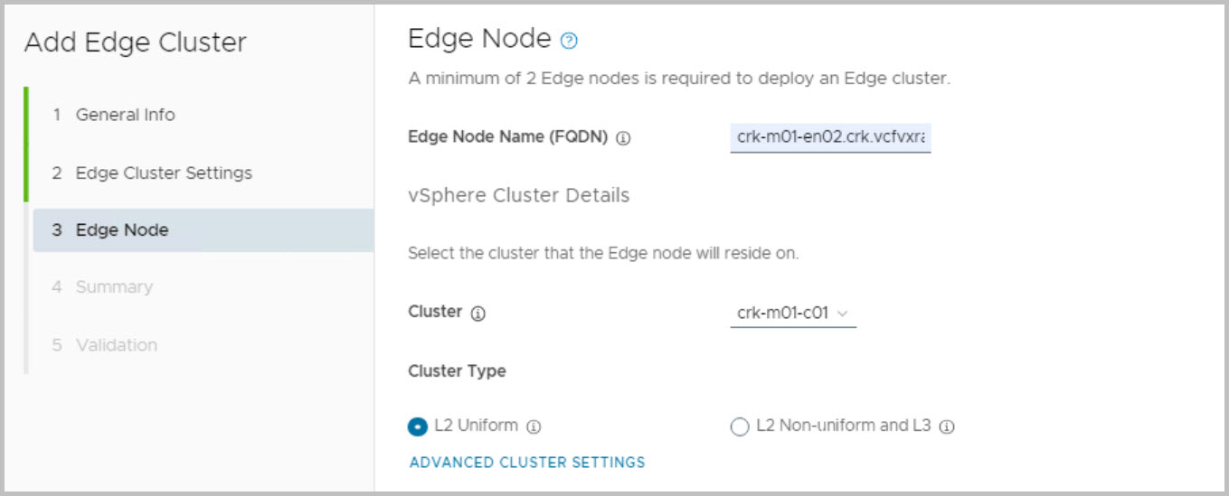
Task: Click the Cluster Type label
Action: point(457,370)
